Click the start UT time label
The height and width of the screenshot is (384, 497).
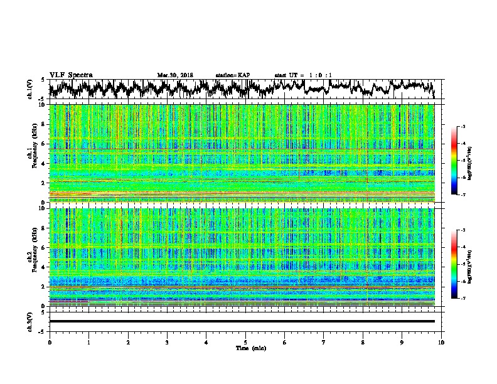tap(303, 75)
